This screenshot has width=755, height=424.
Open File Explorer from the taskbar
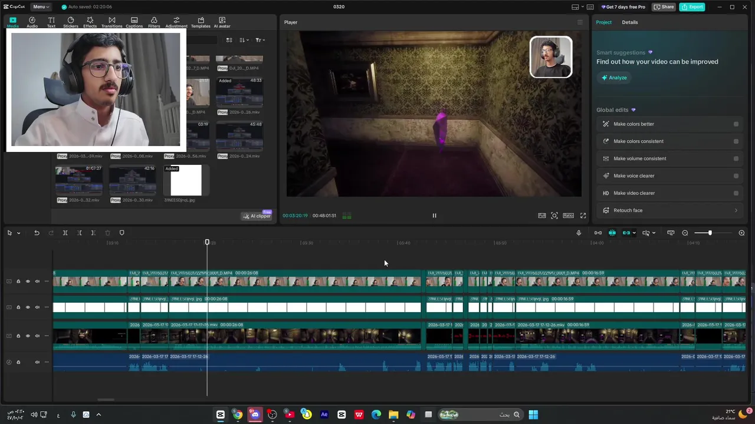pyautogui.click(x=393, y=415)
